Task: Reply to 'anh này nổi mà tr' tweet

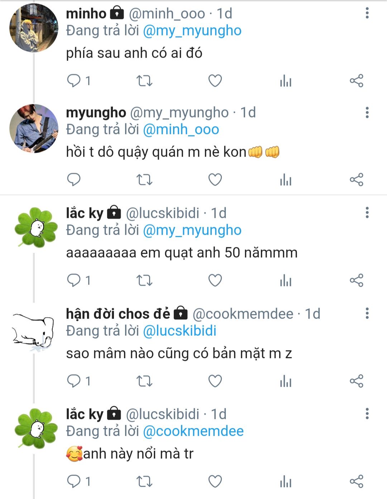Action: coord(74,481)
